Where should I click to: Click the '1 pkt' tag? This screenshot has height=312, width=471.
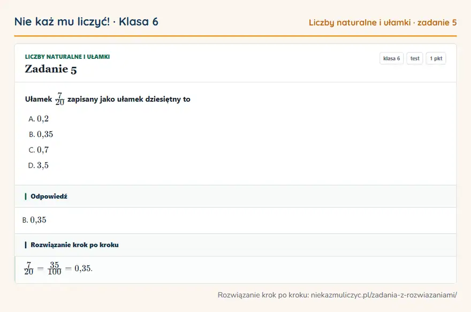436,58
